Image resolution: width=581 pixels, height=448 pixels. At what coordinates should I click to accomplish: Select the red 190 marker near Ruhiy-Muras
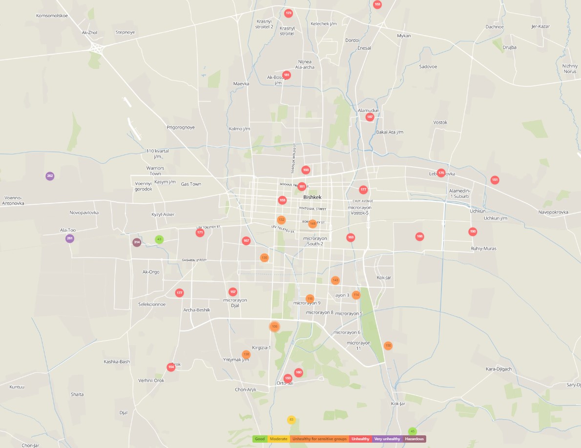(473, 232)
